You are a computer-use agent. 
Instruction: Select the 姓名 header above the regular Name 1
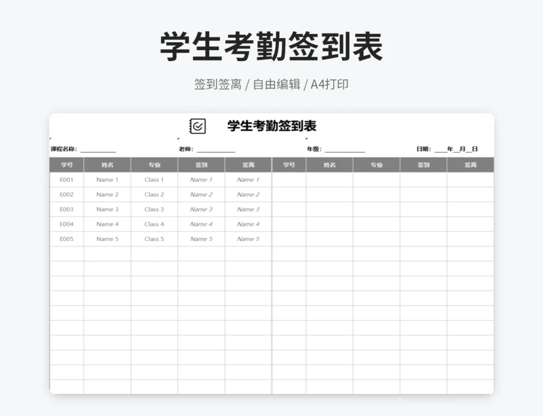[x=107, y=165]
